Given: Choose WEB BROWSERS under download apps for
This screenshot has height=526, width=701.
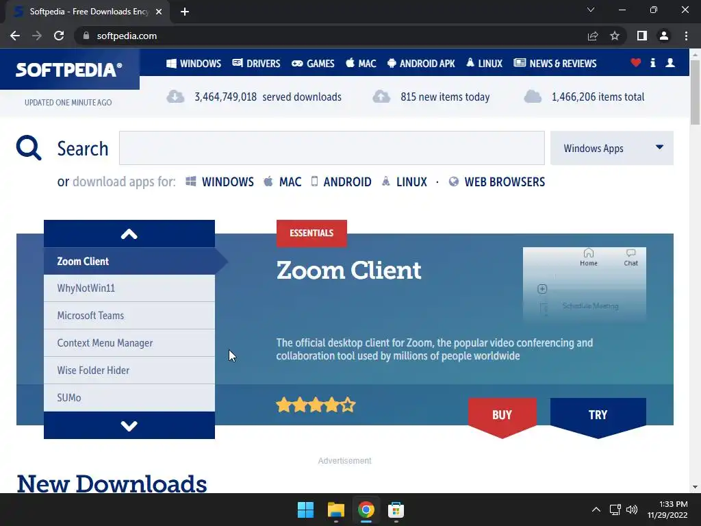Looking at the screenshot, I should 497,181.
